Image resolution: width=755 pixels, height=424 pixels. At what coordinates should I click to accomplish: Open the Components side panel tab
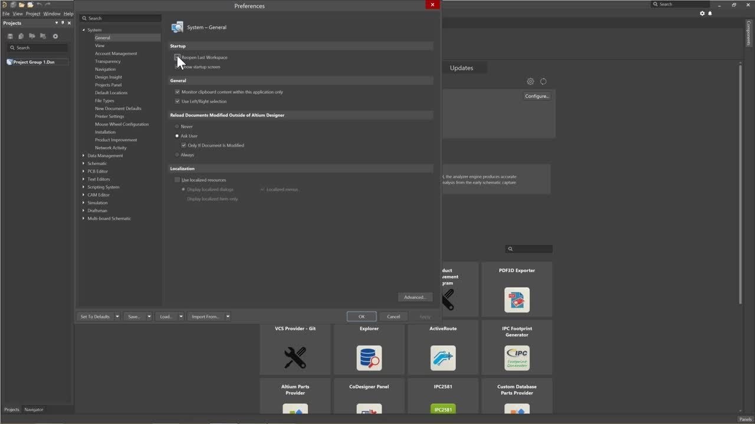(749, 34)
